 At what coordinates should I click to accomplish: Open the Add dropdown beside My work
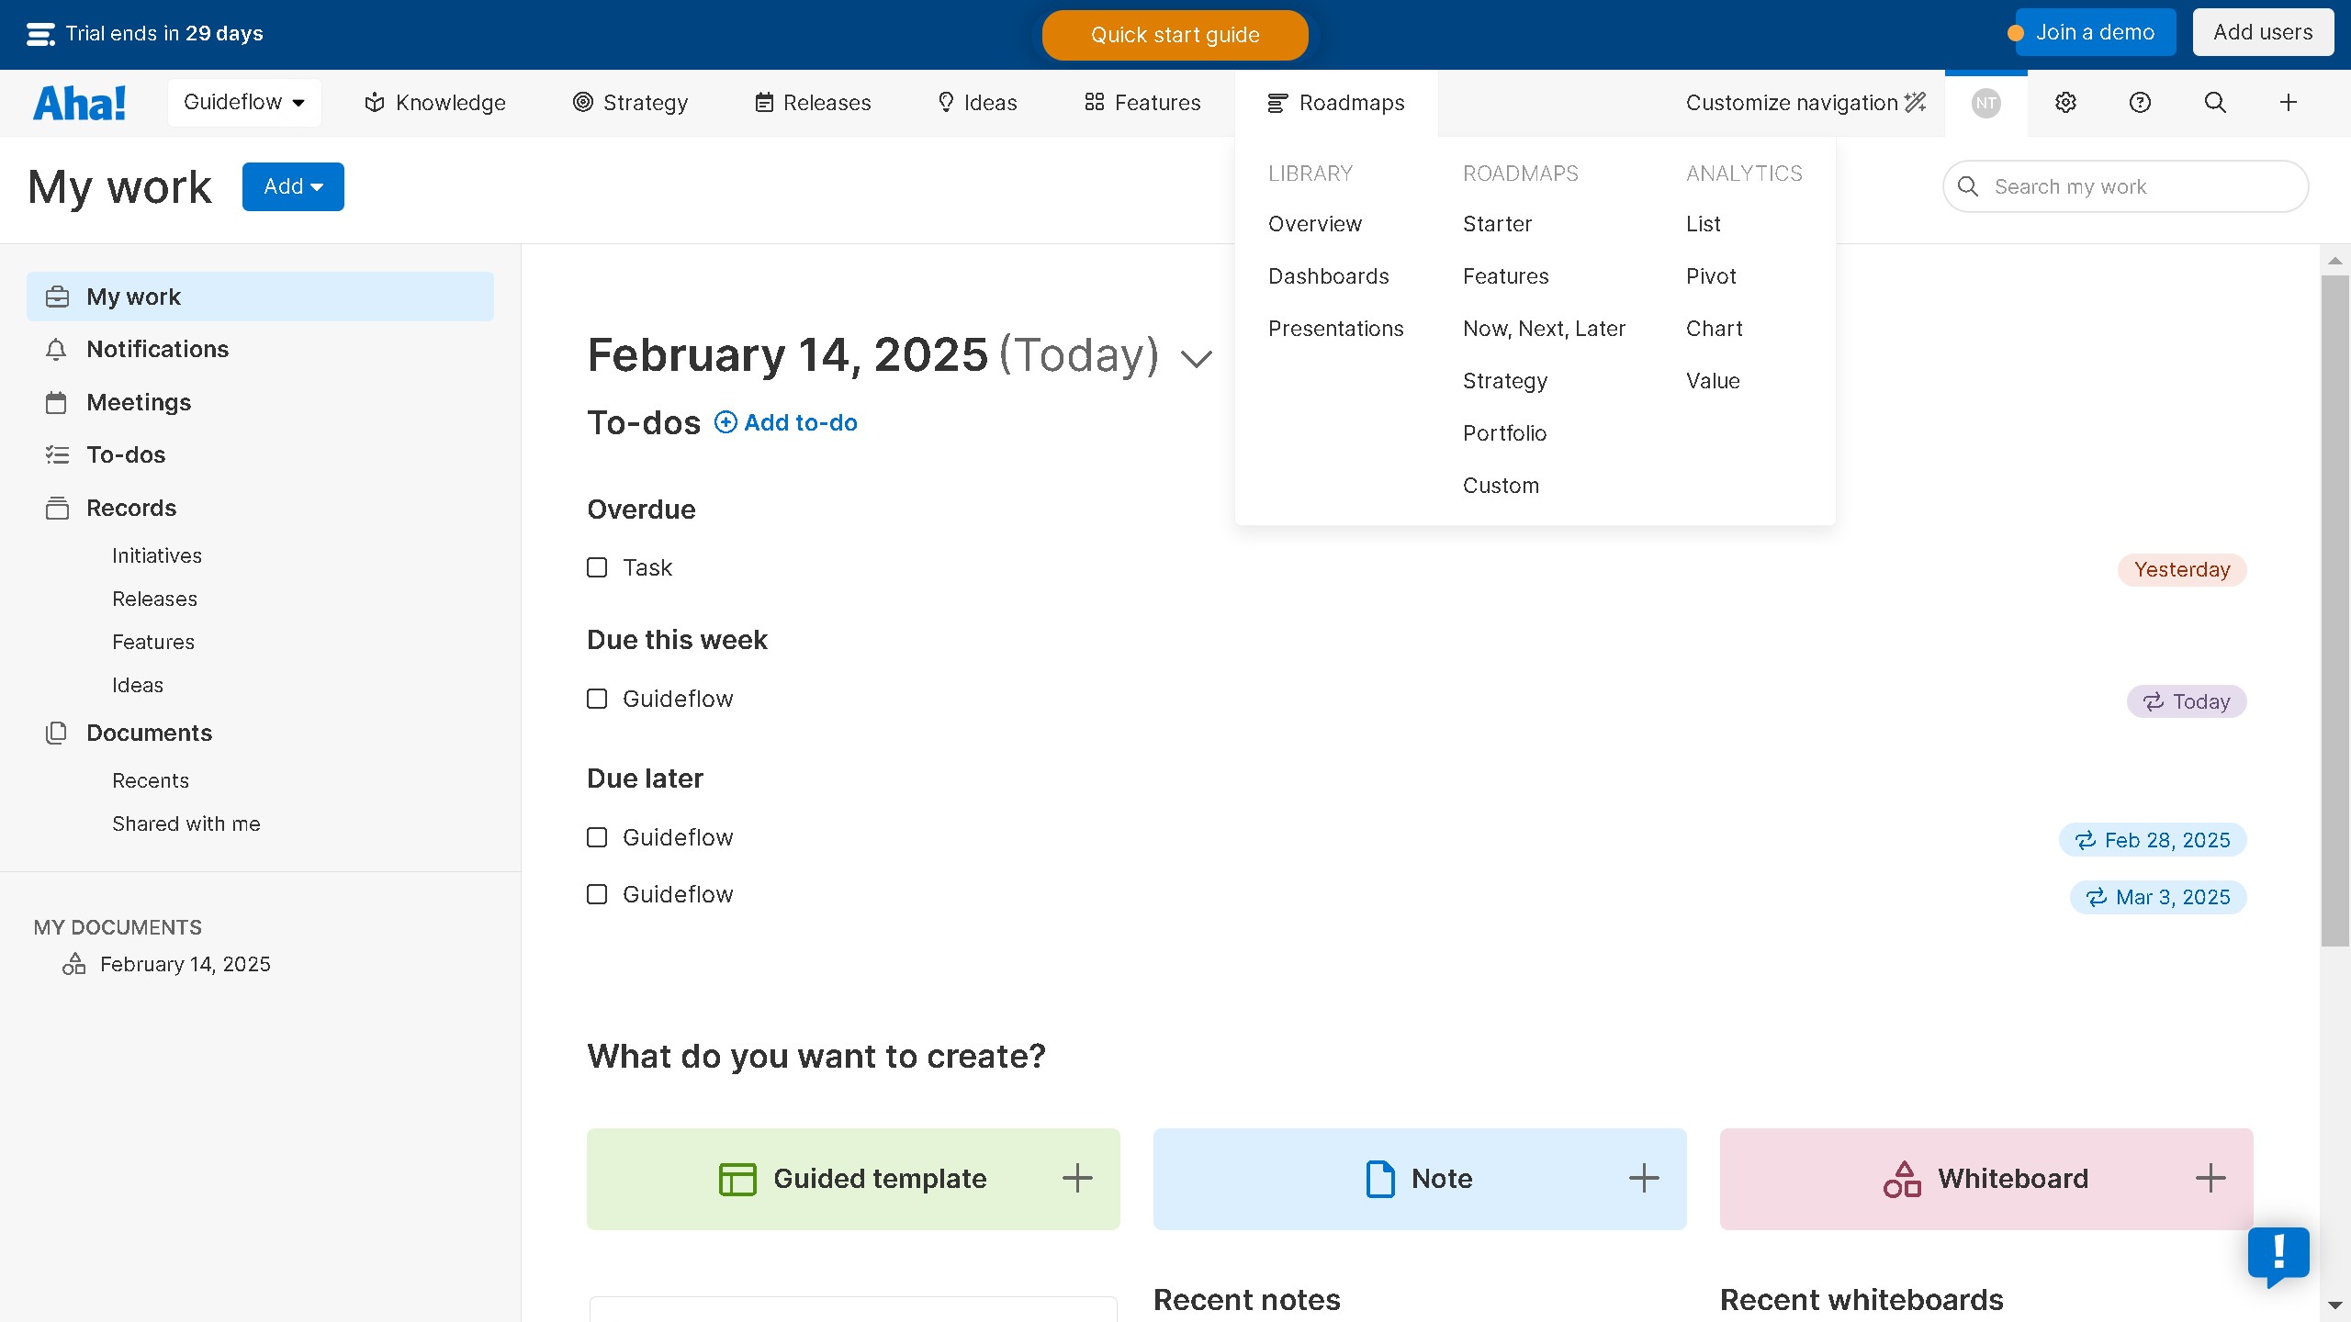coord(293,186)
